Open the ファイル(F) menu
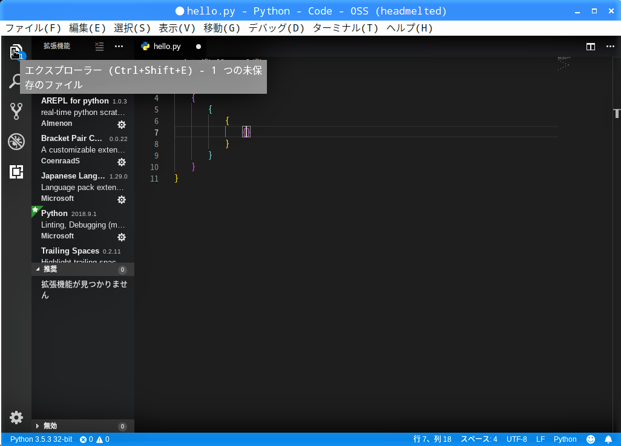Image resolution: width=621 pixels, height=446 pixels. 33,28
